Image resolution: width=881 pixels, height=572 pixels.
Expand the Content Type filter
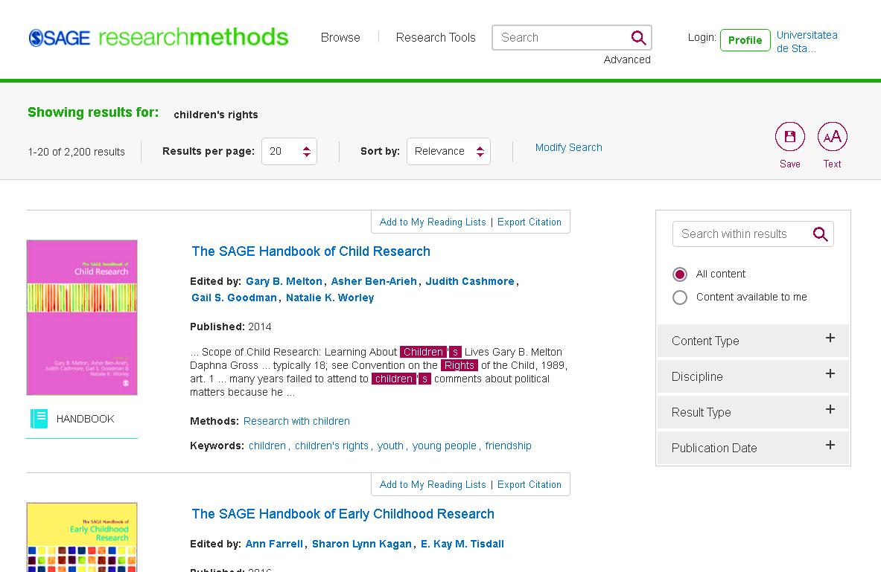tap(753, 341)
